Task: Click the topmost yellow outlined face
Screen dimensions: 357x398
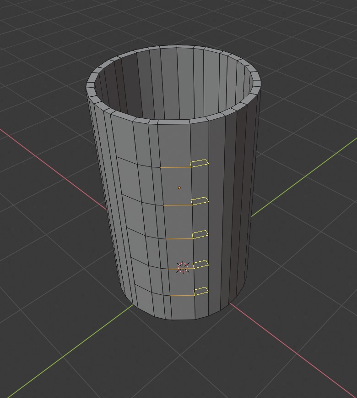Action: click(200, 163)
